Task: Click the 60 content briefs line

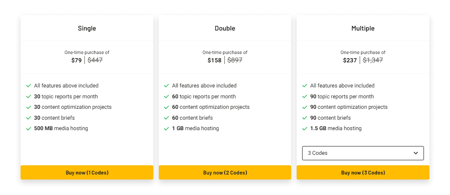Action: tap(192, 118)
